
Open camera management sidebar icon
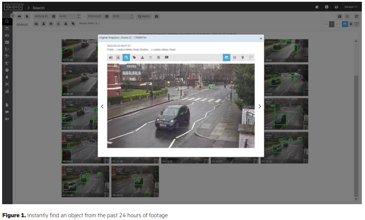7,112
